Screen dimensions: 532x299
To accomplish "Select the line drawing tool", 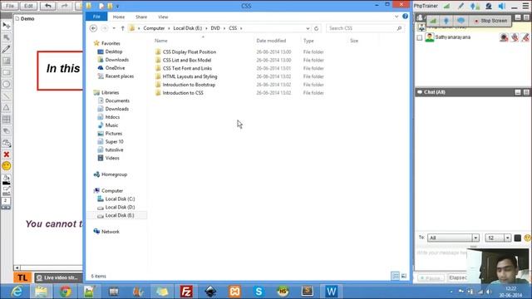I will click(6, 96).
